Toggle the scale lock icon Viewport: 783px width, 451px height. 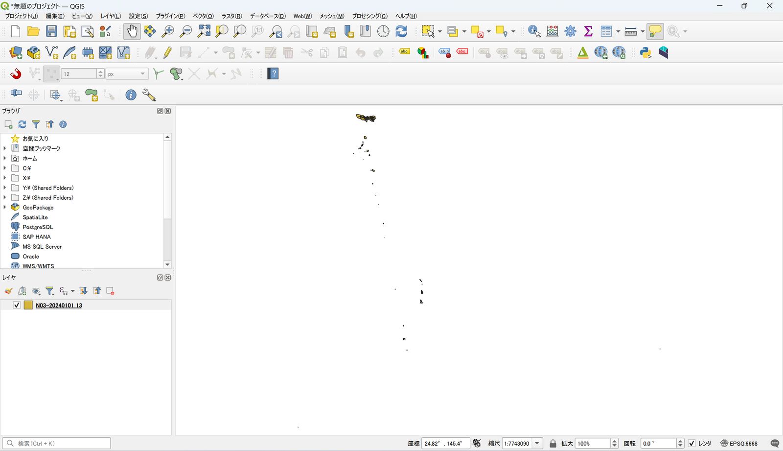coord(553,443)
